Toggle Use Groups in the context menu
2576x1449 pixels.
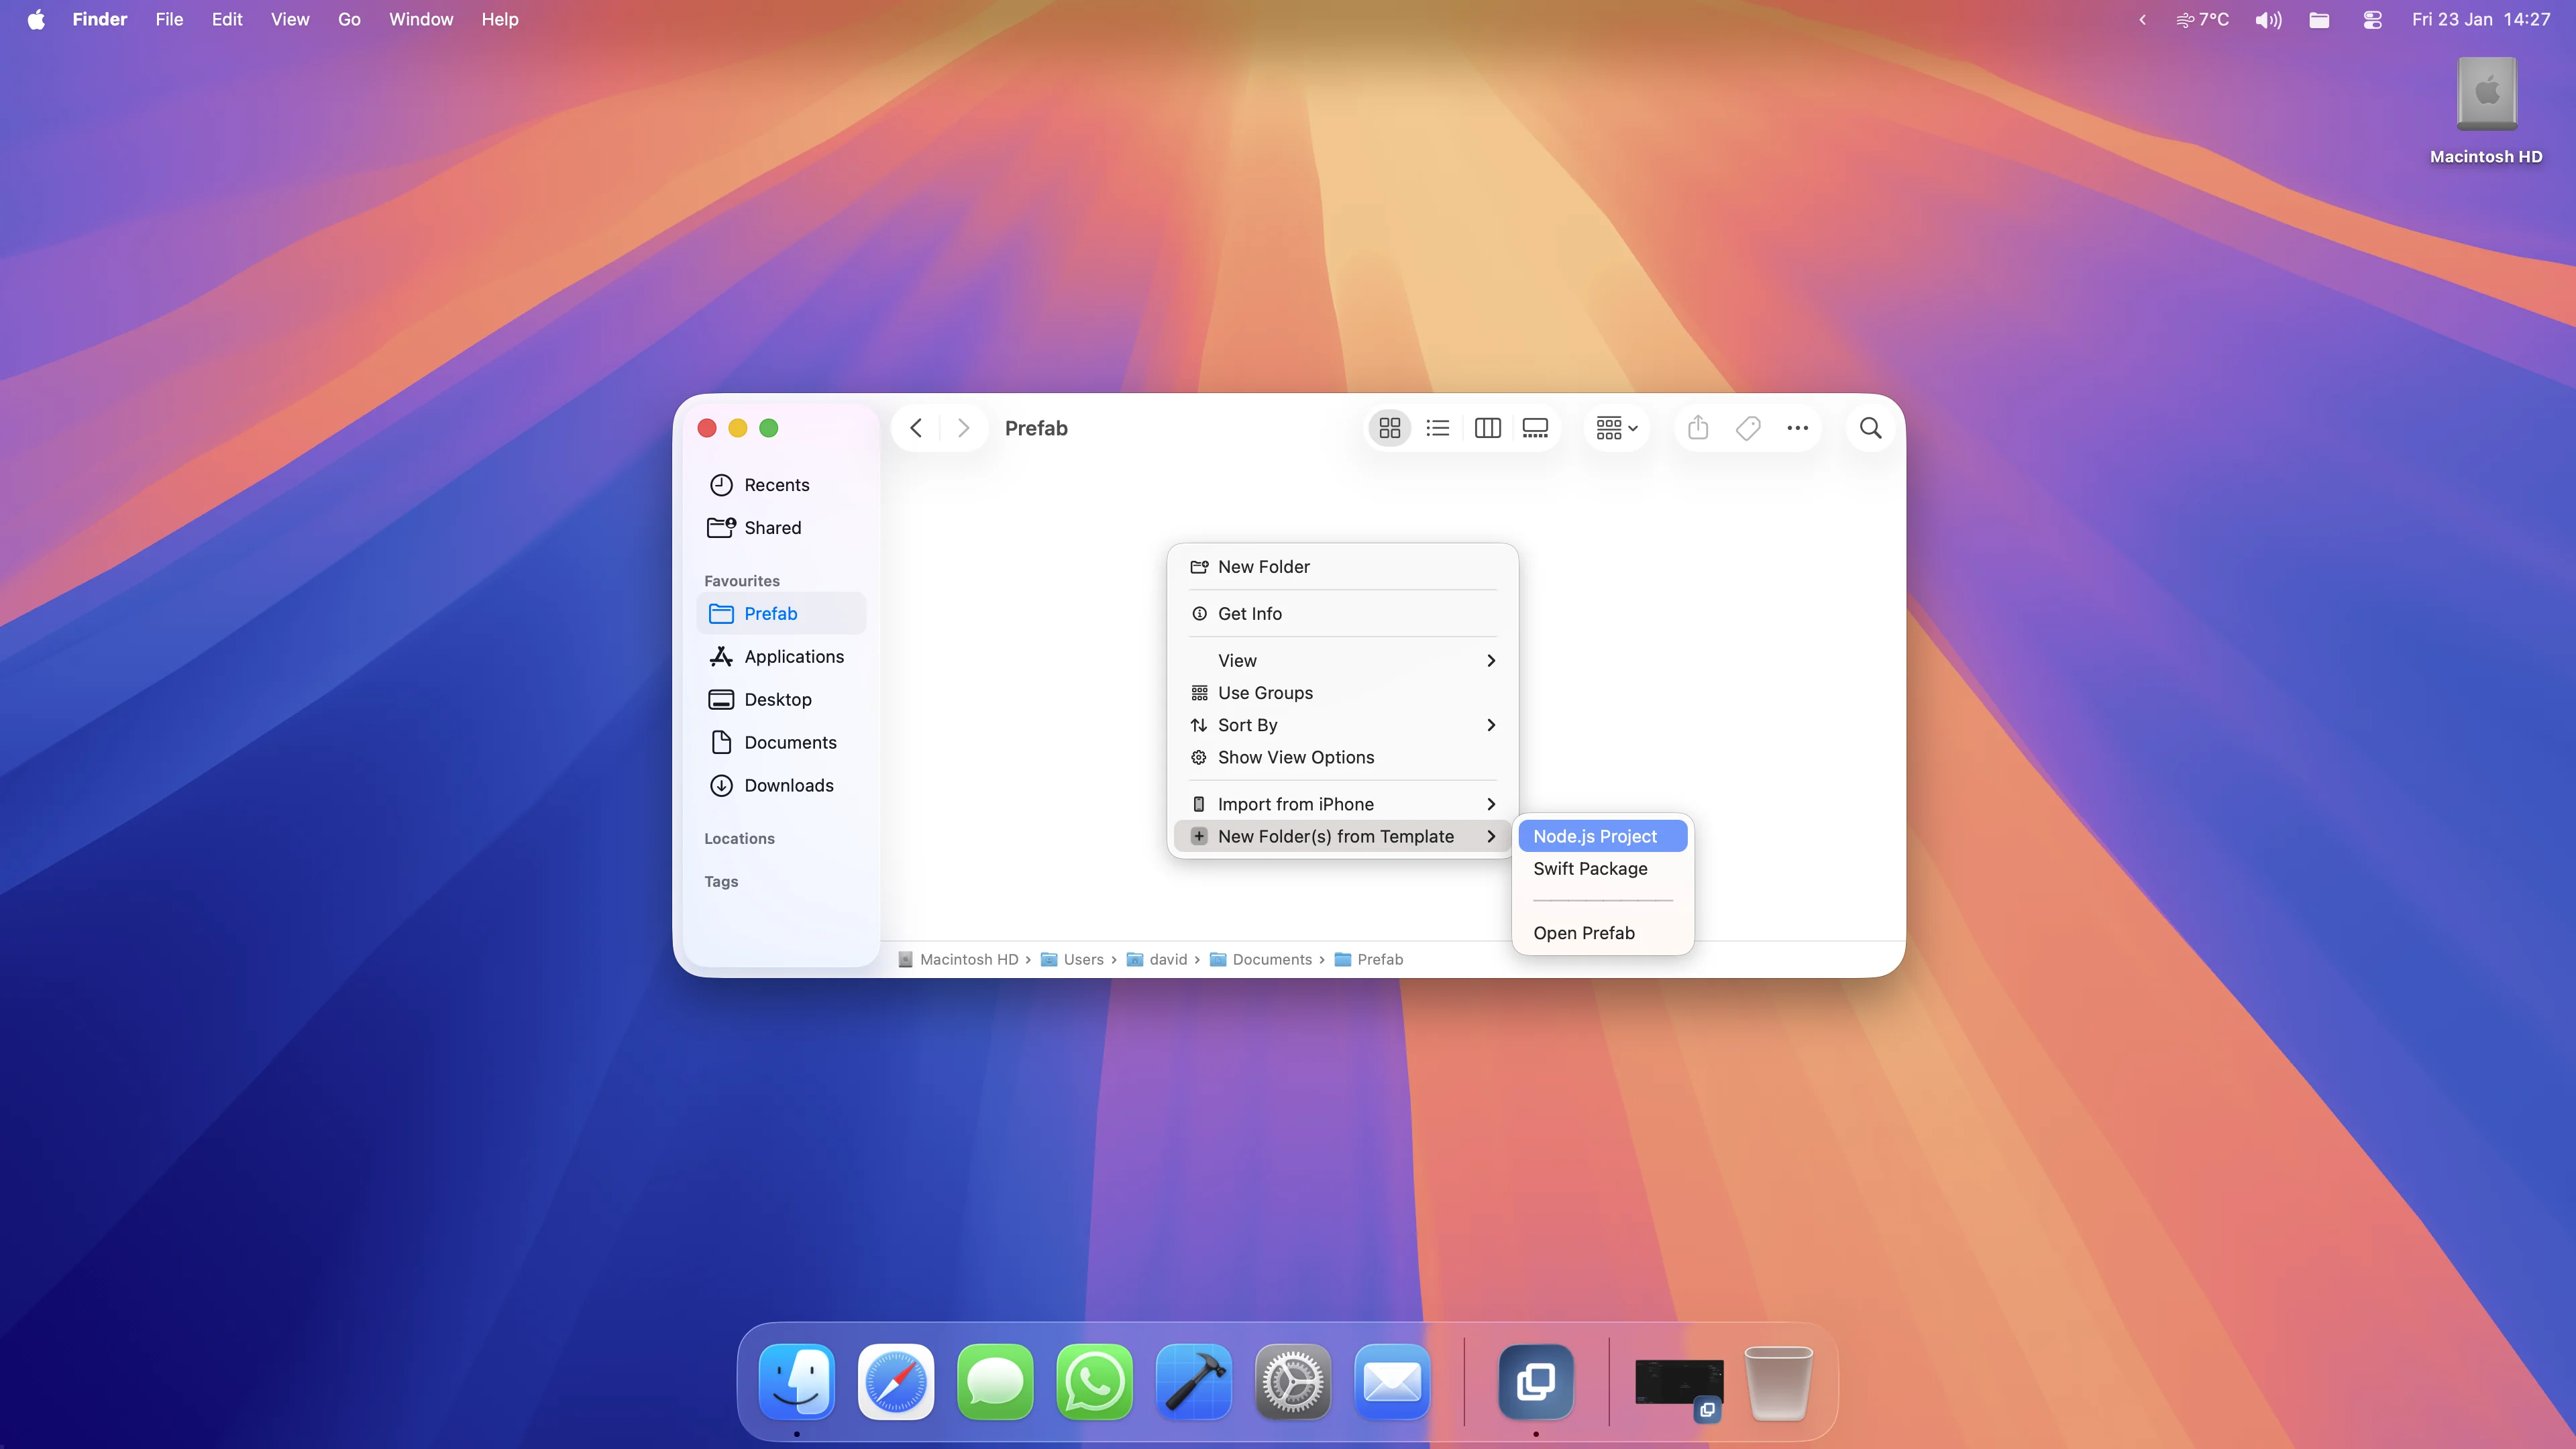(x=1264, y=692)
